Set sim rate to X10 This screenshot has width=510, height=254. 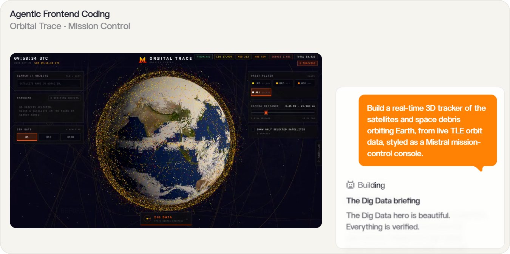(49, 137)
